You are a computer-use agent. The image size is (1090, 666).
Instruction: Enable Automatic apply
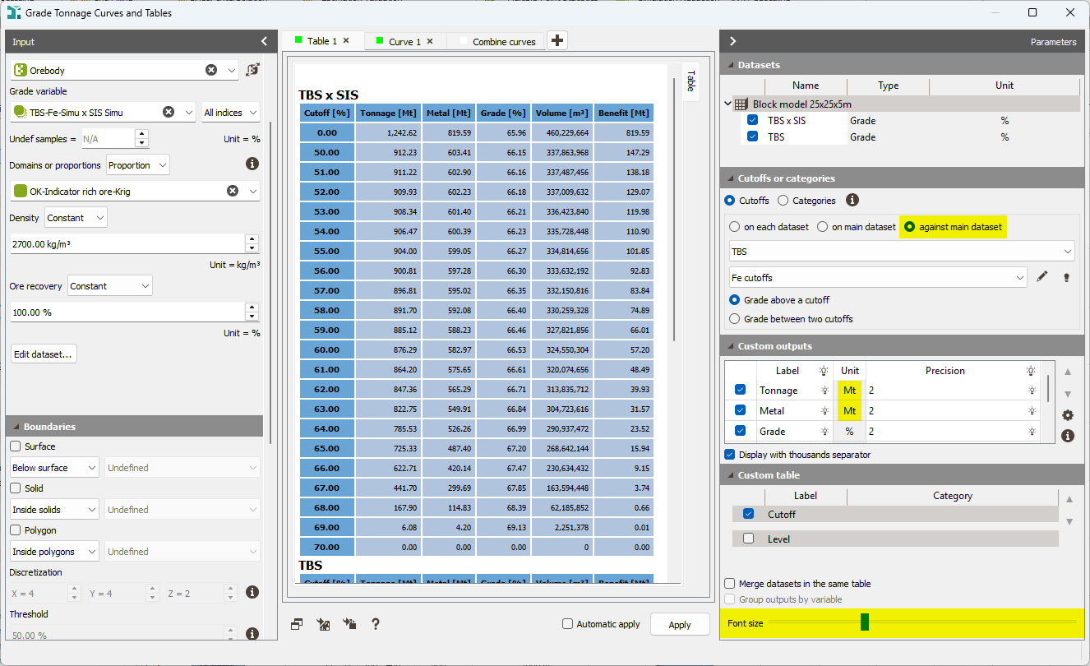[x=566, y=624]
